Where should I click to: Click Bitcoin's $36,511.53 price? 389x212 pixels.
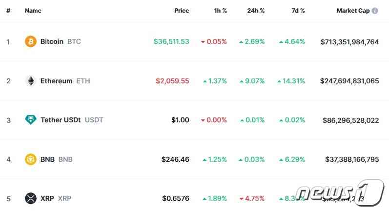[171, 41]
